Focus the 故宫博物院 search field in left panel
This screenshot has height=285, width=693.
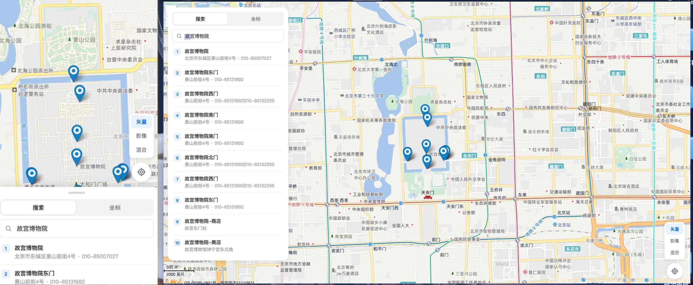click(x=77, y=228)
